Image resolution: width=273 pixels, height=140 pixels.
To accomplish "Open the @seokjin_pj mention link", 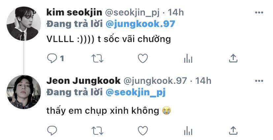I will (x=136, y=92).
